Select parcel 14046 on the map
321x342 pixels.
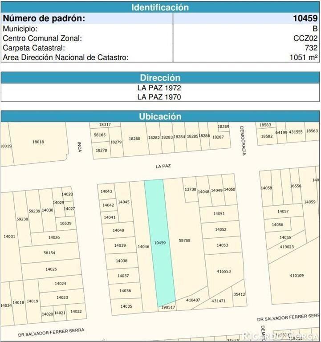point(143,246)
